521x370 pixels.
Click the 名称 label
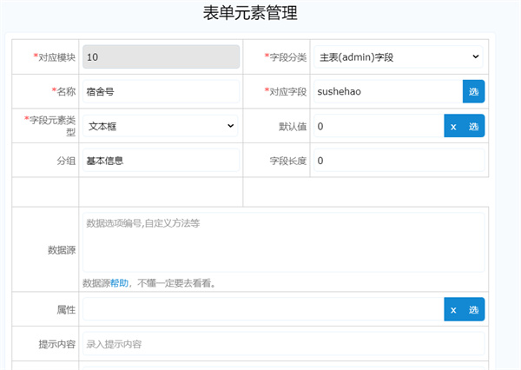point(63,91)
